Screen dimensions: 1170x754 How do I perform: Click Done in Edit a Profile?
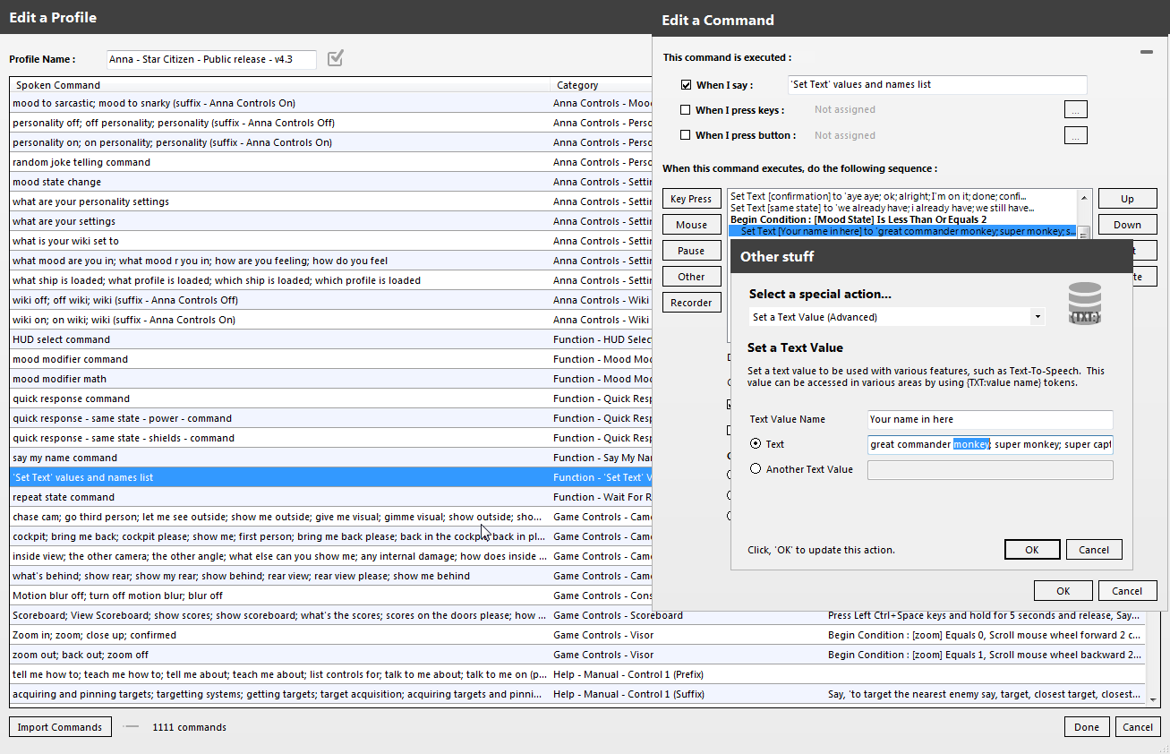[1087, 727]
